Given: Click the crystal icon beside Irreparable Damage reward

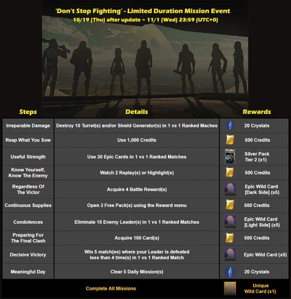Looking at the screenshot, I should [230, 125].
